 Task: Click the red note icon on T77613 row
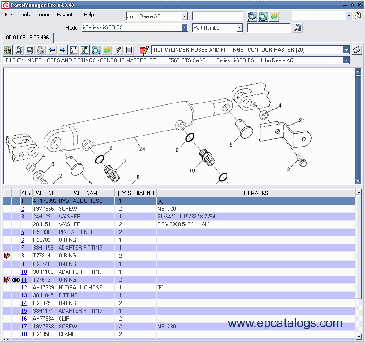[7, 280]
